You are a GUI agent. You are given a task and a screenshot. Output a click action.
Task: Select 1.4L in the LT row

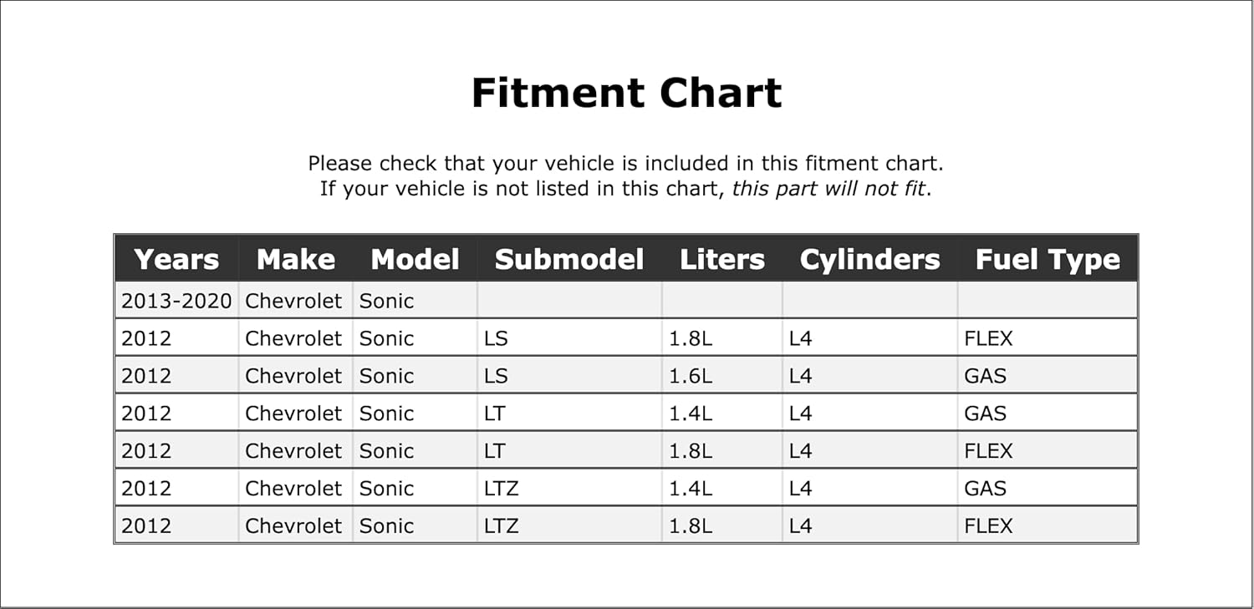click(691, 414)
